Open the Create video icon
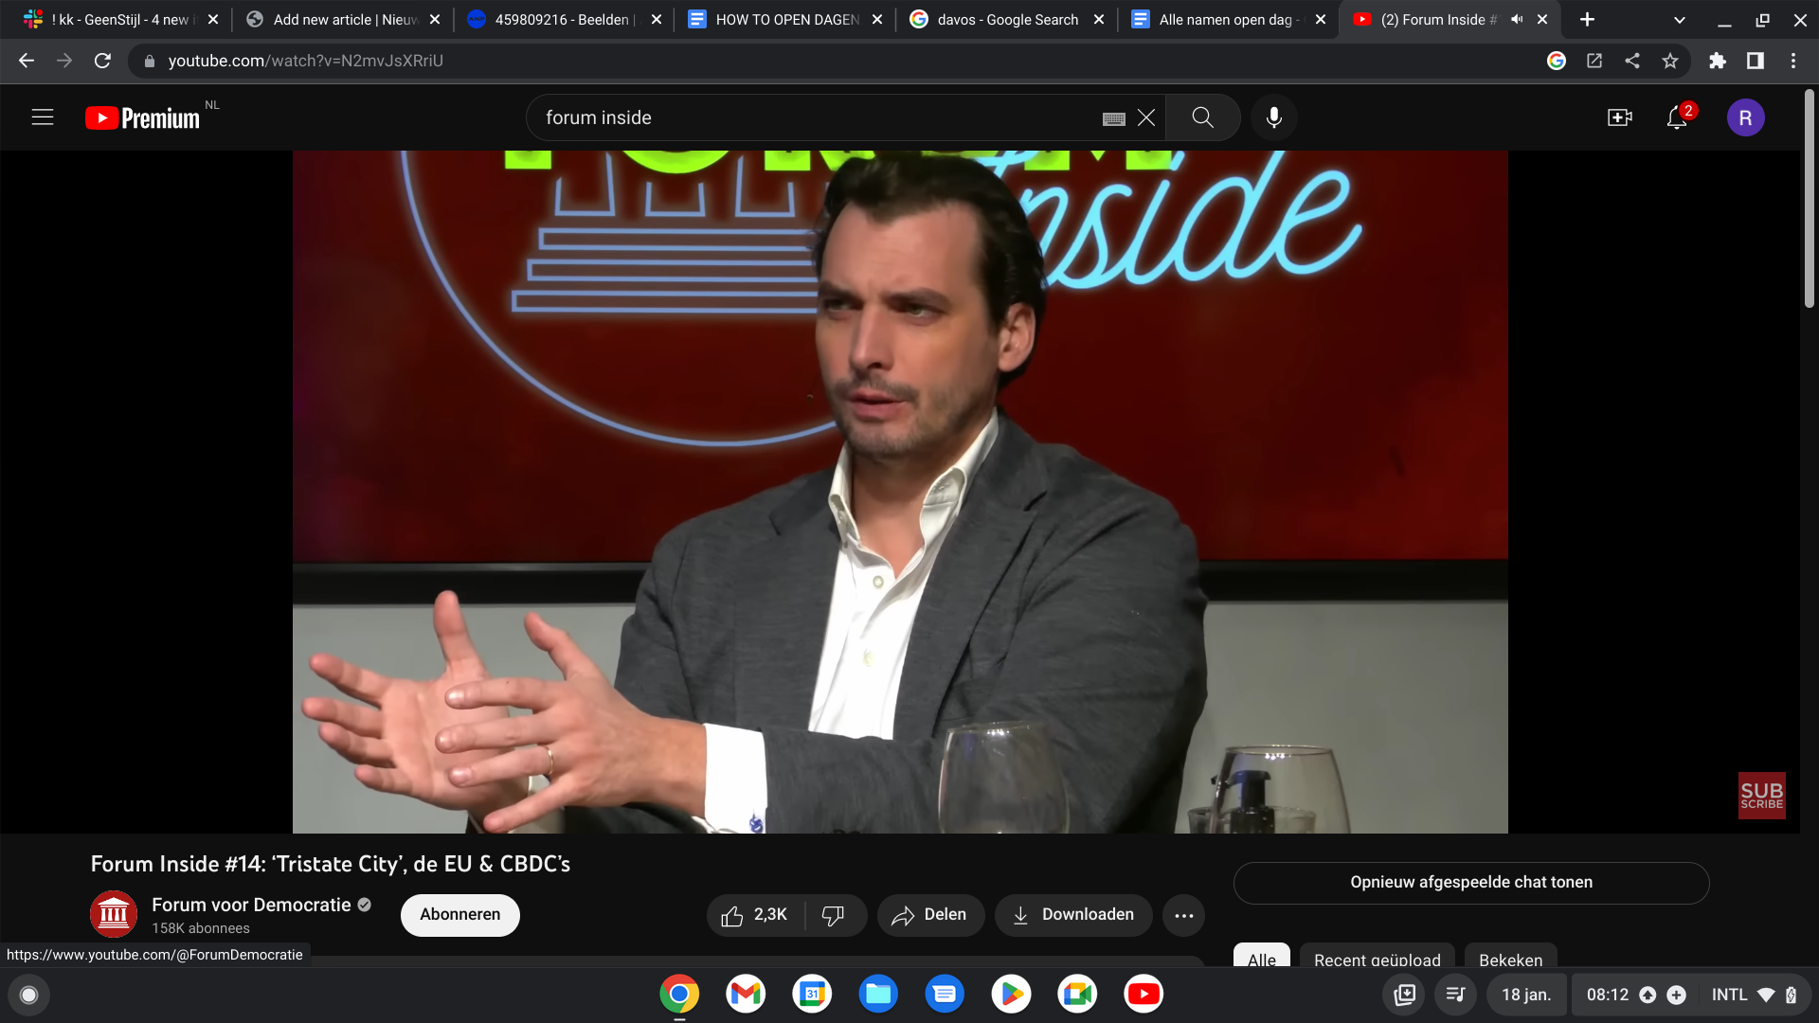 pos(1619,117)
